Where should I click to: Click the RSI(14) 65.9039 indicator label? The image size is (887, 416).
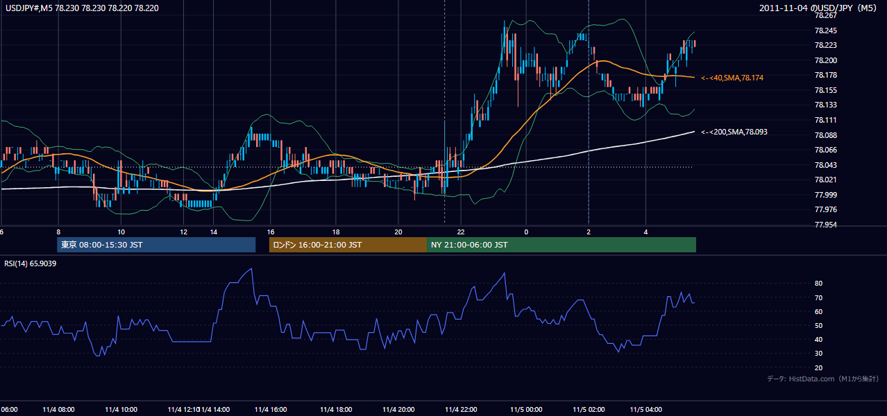pos(31,263)
